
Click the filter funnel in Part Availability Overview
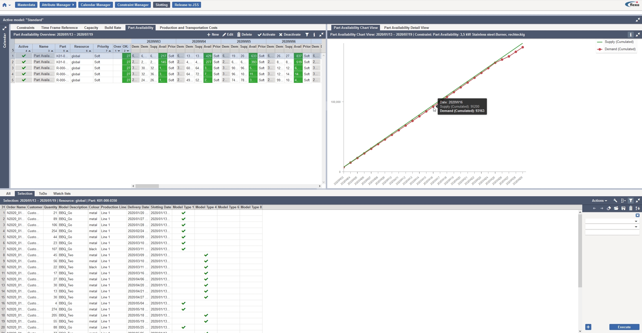[x=307, y=35]
